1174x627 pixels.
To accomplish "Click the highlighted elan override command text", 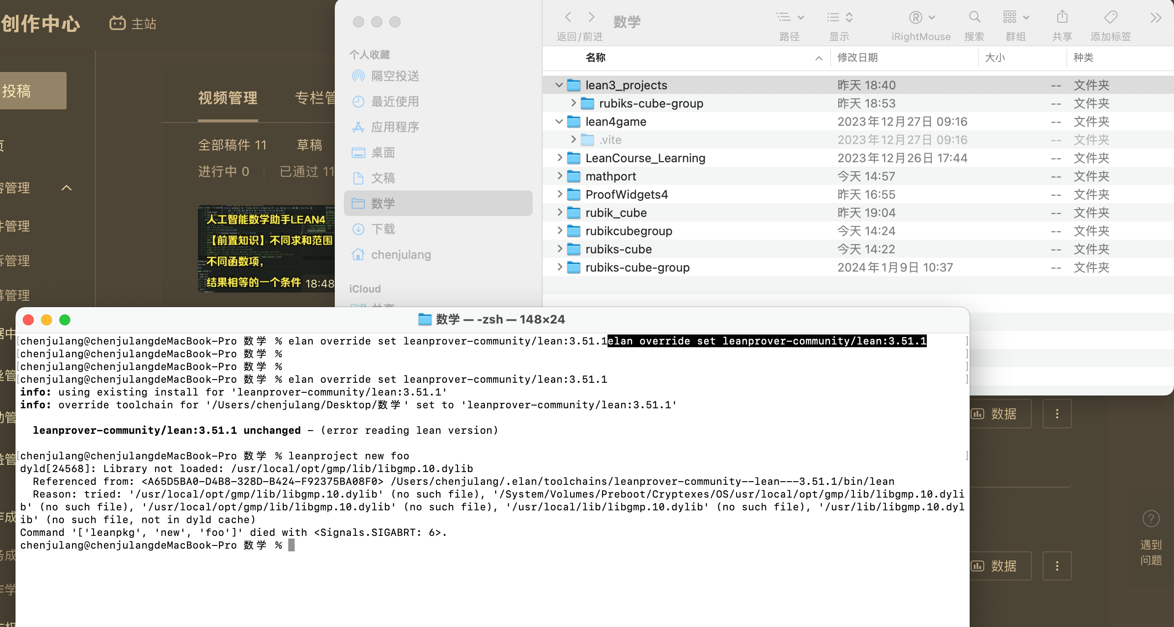I will (767, 341).
